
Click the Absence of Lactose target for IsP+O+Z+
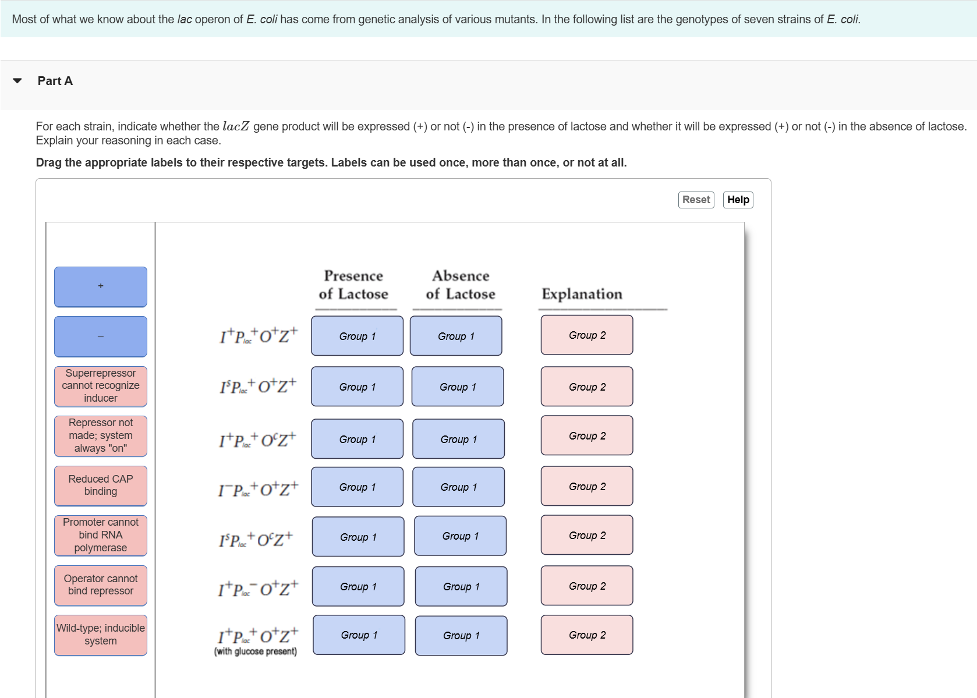pyautogui.click(x=457, y=386)
